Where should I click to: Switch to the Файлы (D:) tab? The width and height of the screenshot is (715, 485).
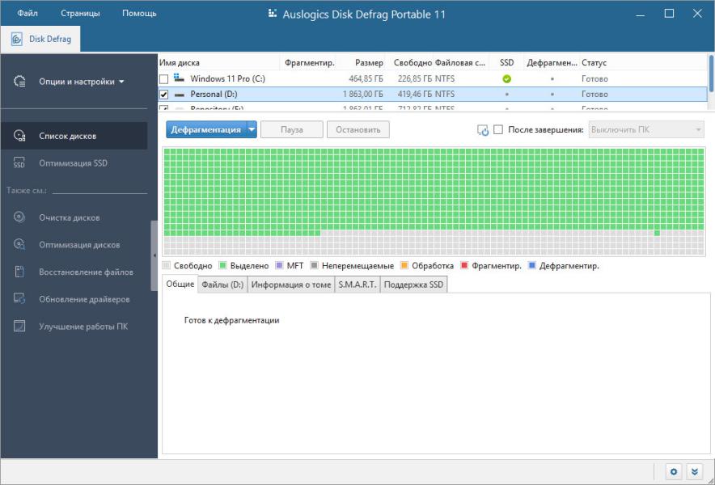coord(222,285)
